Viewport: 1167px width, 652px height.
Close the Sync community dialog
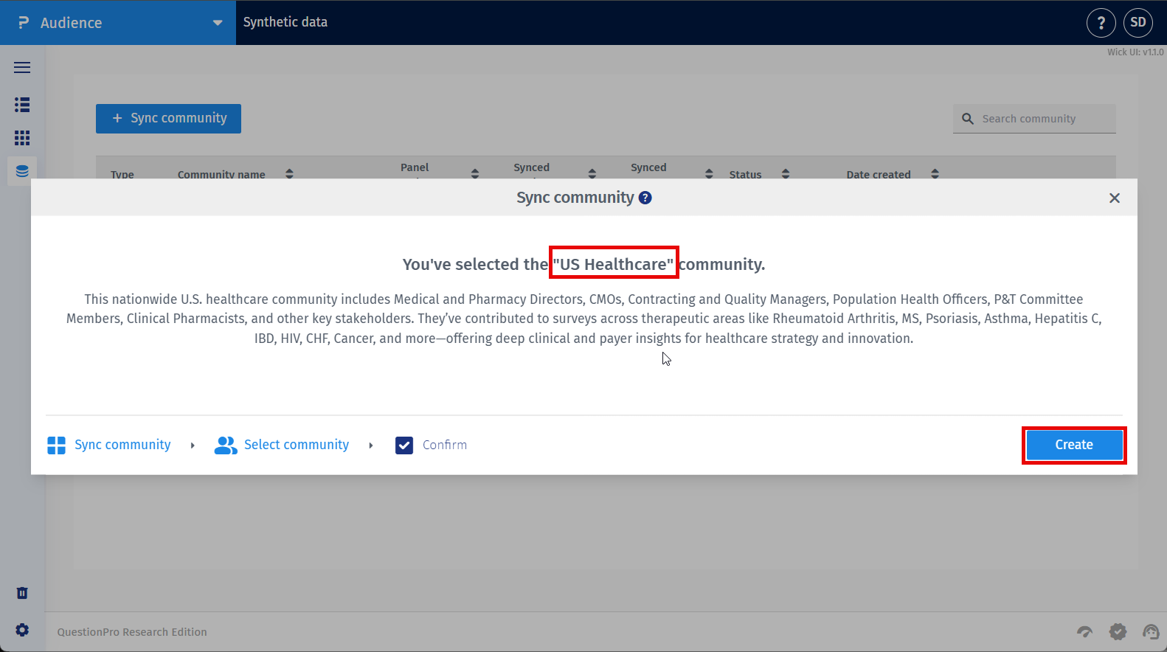coord(1115,198)
